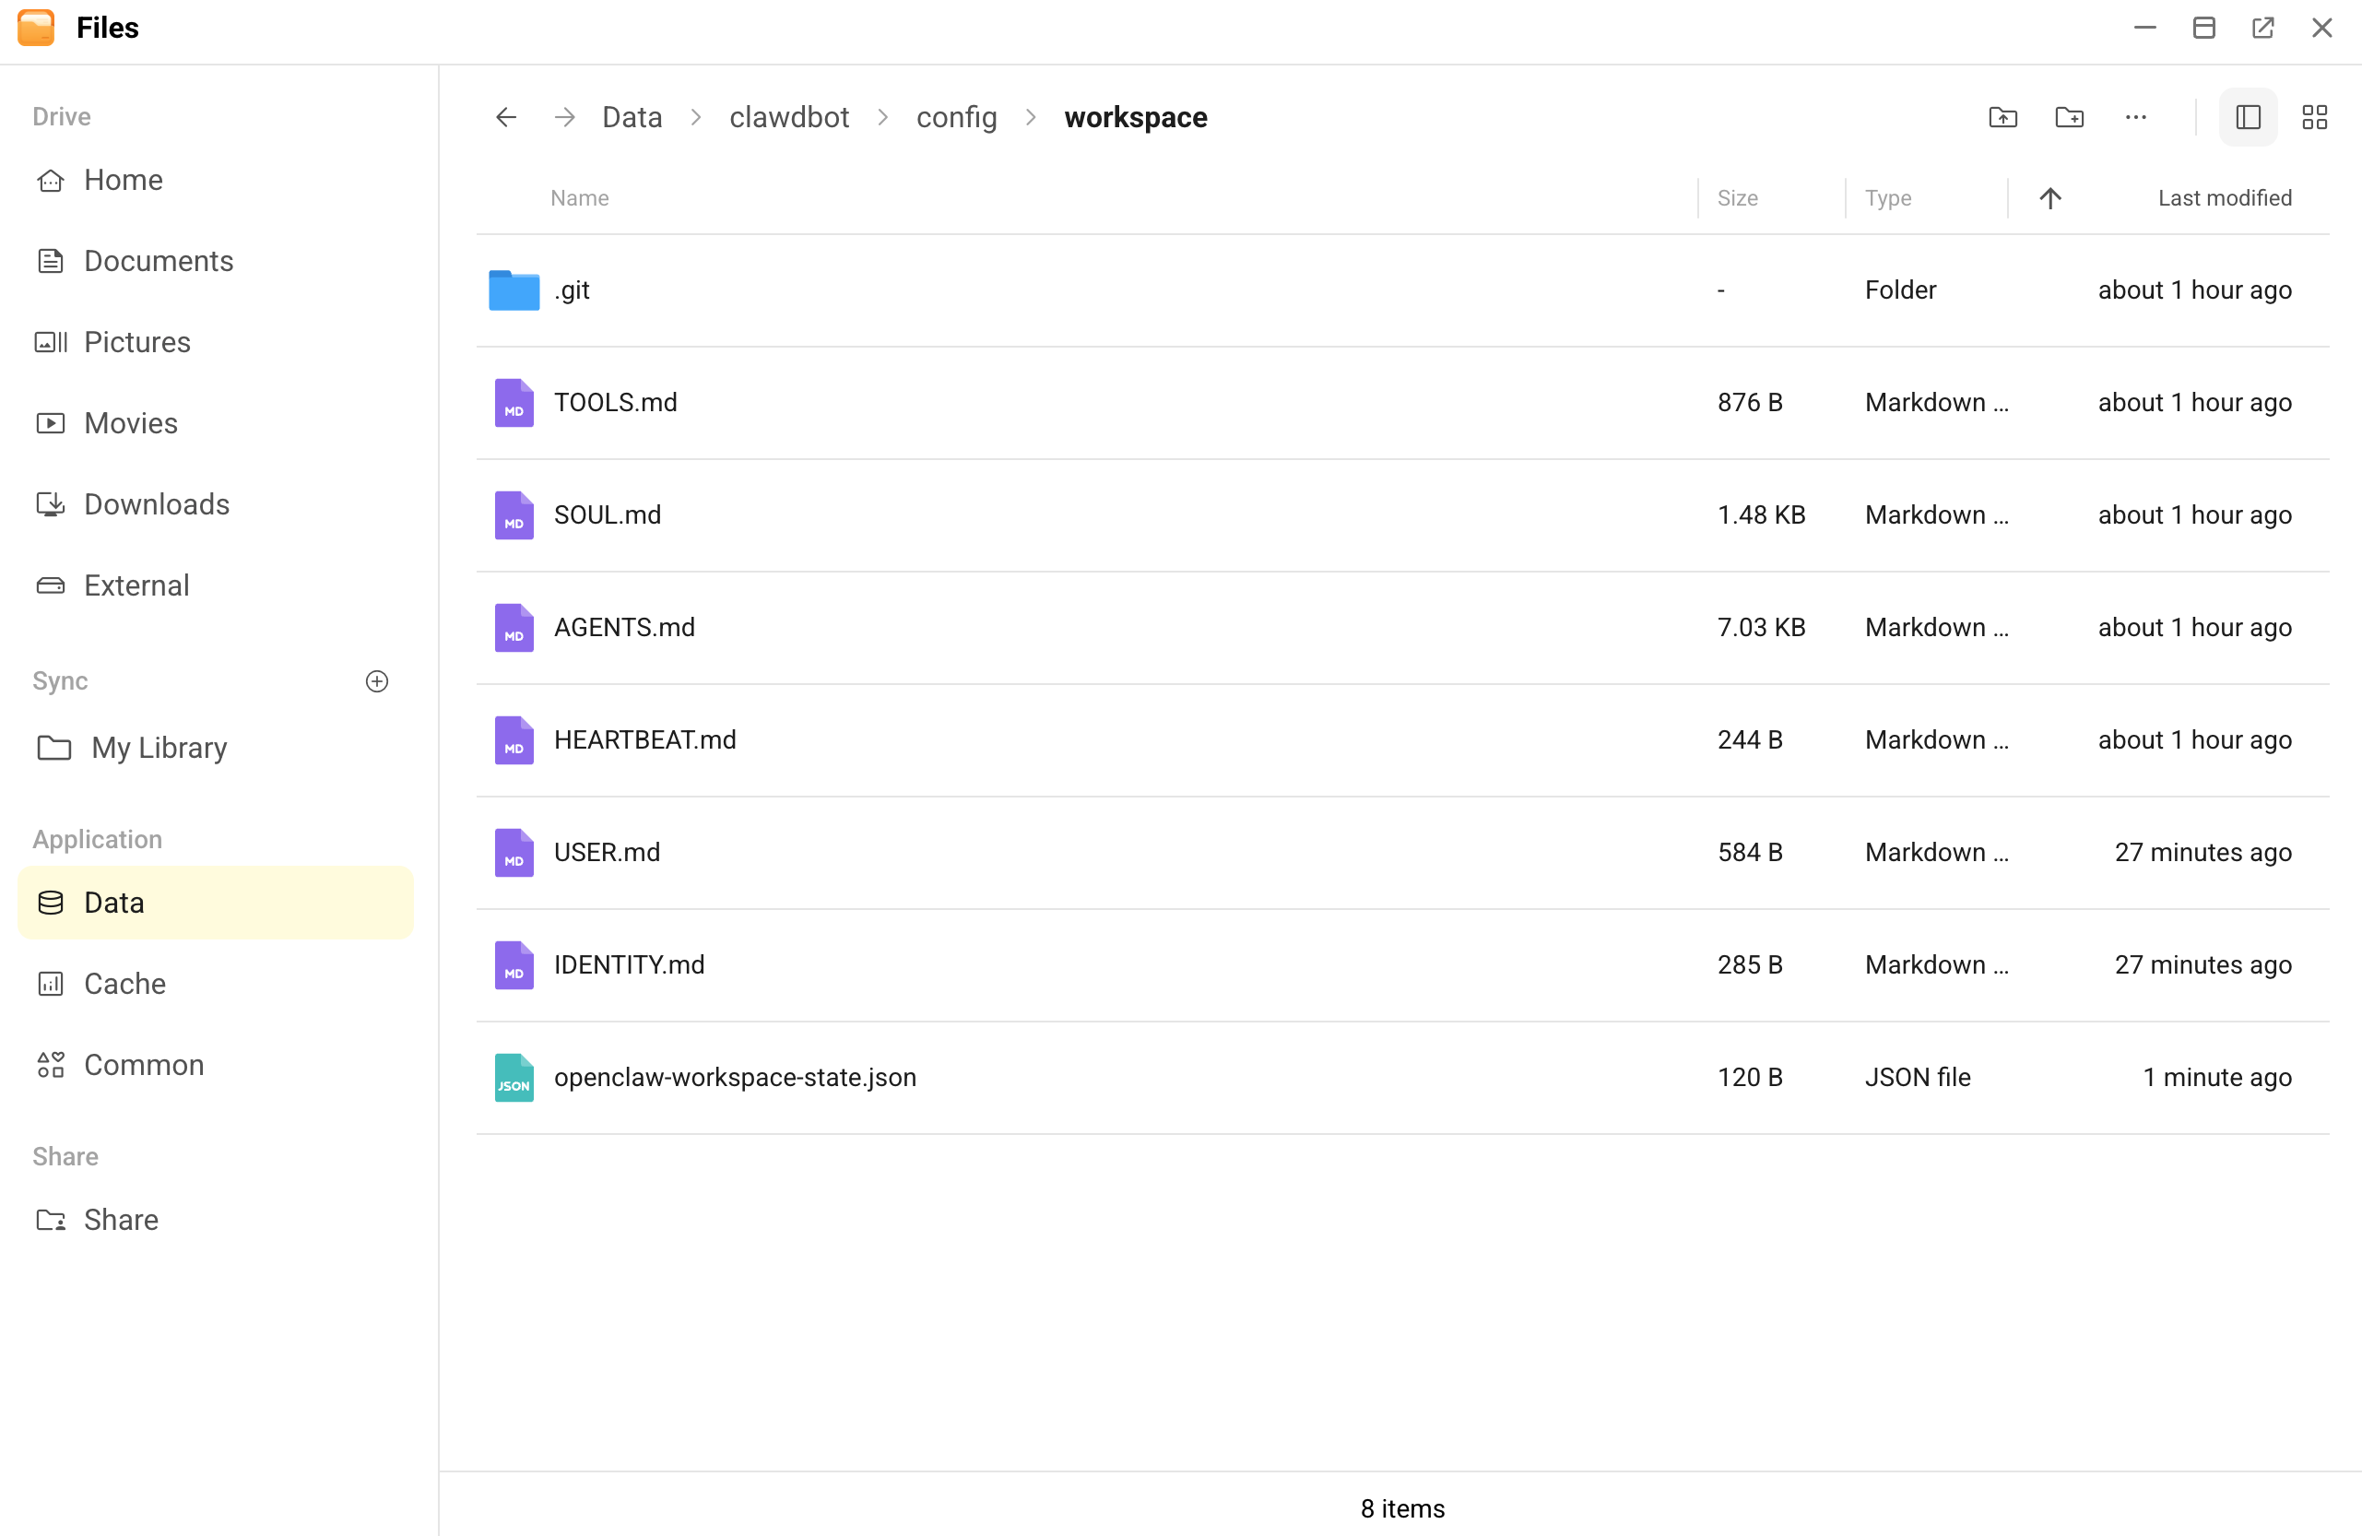This screenshot has height=1536, width=2362.
Task: Go back with the left arrow
Action: pyautogui.click(x=506, y=117)
